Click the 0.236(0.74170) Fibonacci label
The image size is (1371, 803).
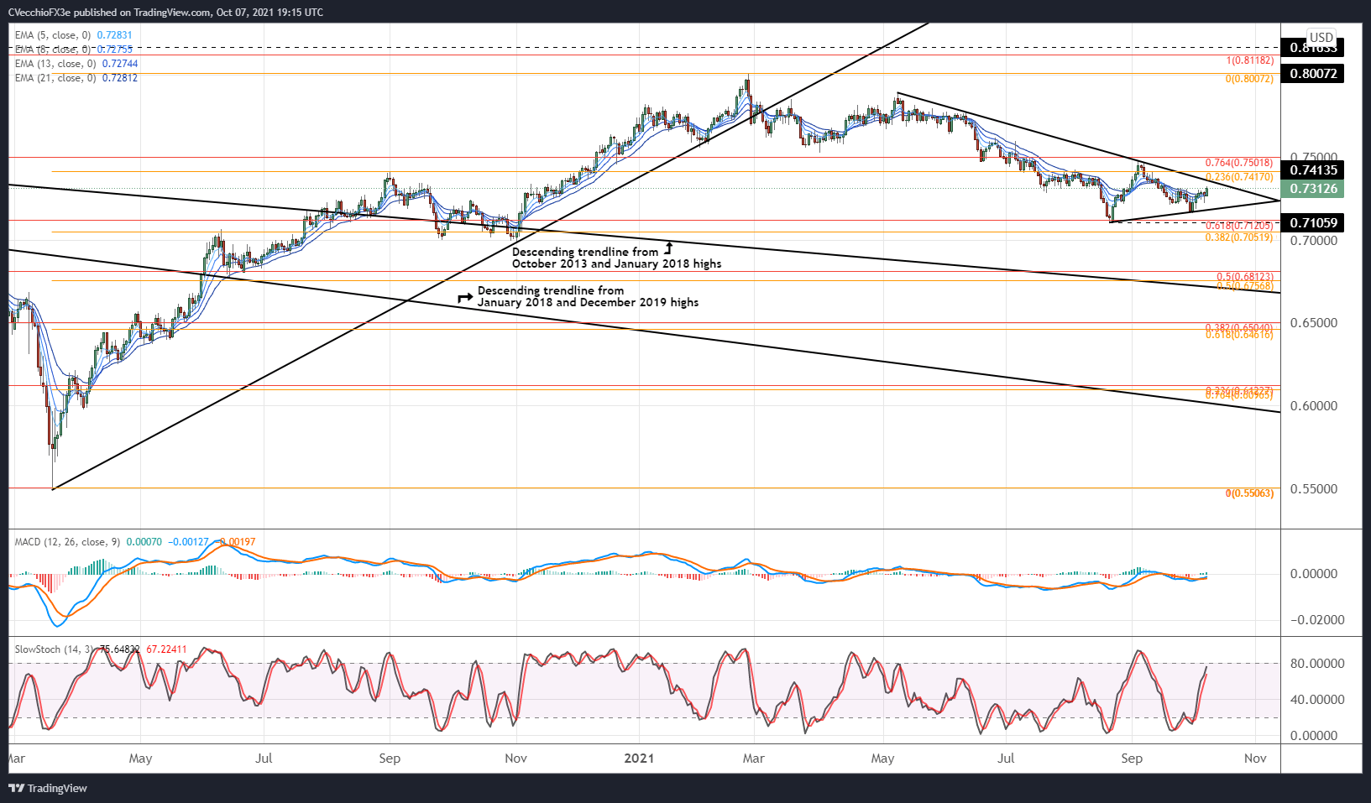(1239, 177)
